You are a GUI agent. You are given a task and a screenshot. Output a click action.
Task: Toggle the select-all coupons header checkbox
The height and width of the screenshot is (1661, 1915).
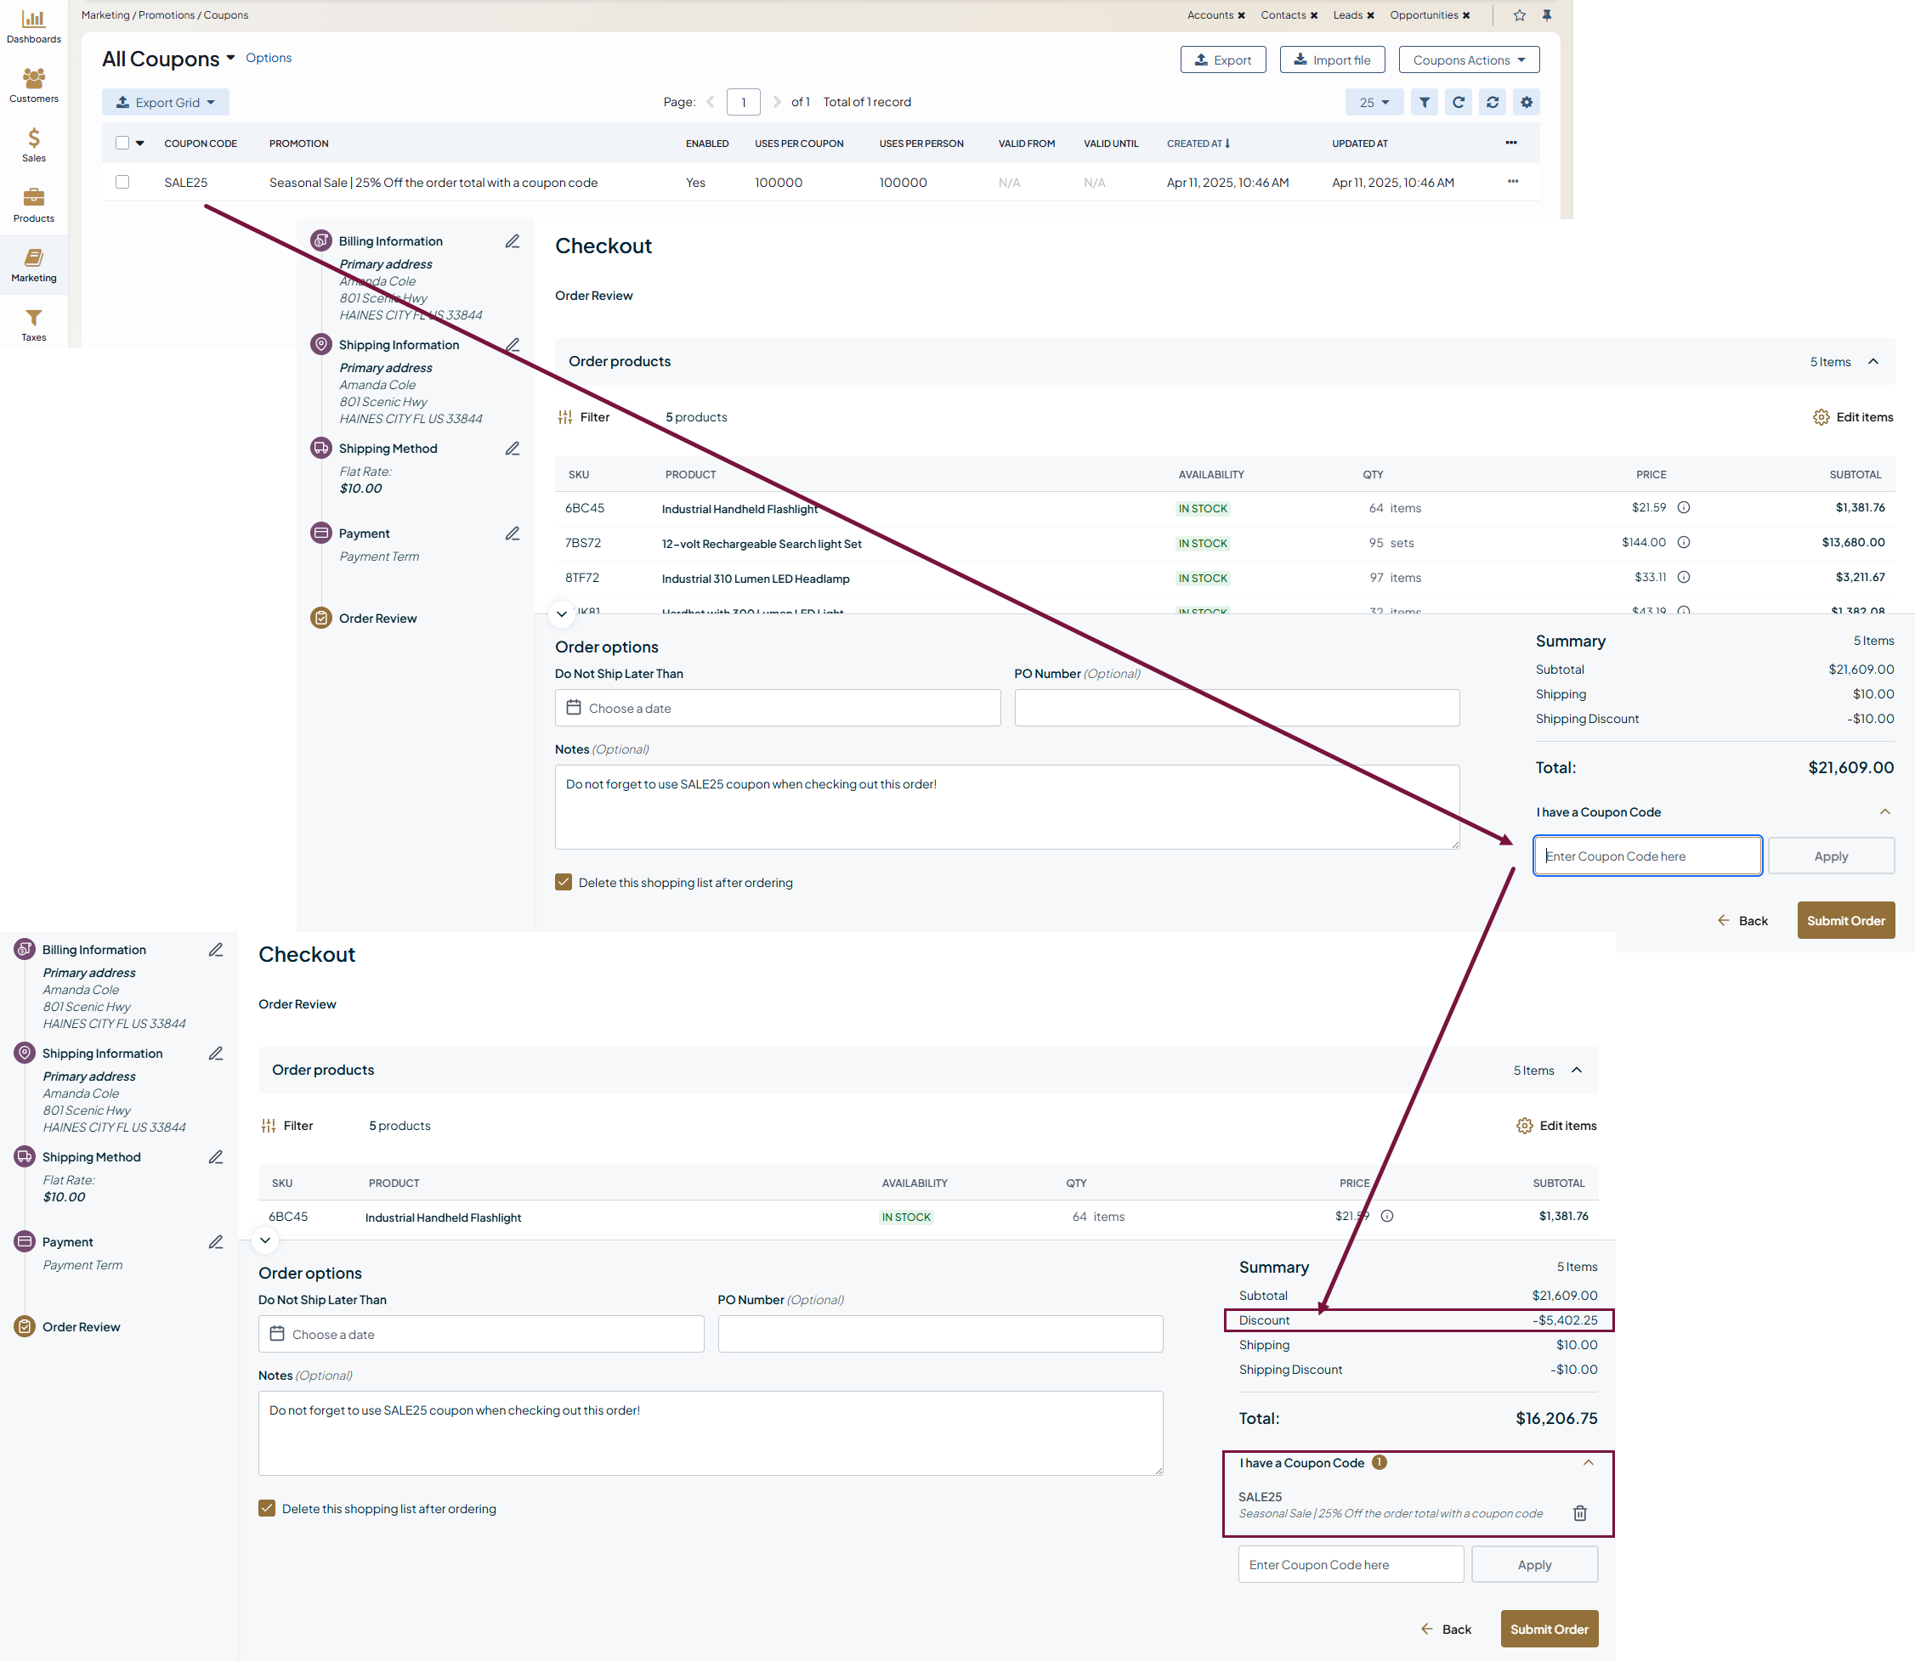pyautogui.click(x=122, y=143)
